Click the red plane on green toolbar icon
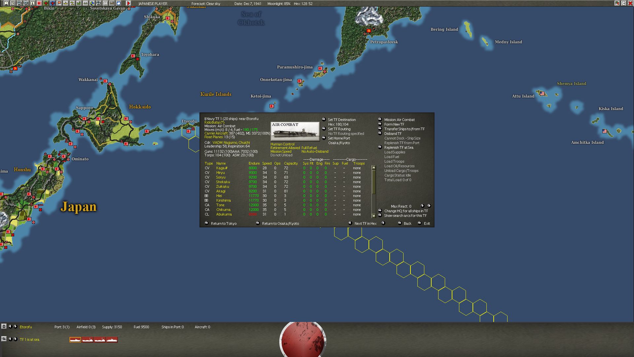 pos(46,3)
